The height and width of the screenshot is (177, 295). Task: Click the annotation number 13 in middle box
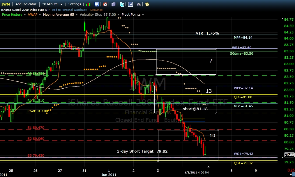click(x=209, y=91)
